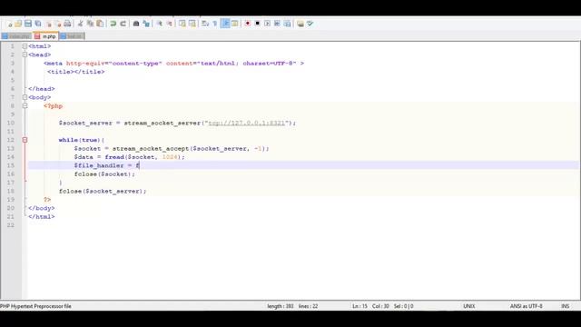Stop macro recording with the black square

pyautogui.click(x=257, y=24)
